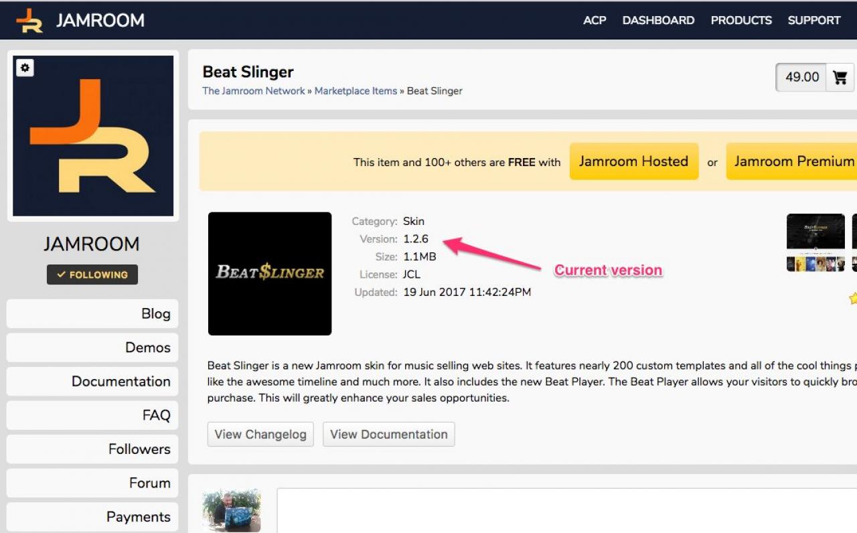The width and height of the screenshot is (857, 533).
Task: Open the Documentation profile tab
Action: coord(92,382)
